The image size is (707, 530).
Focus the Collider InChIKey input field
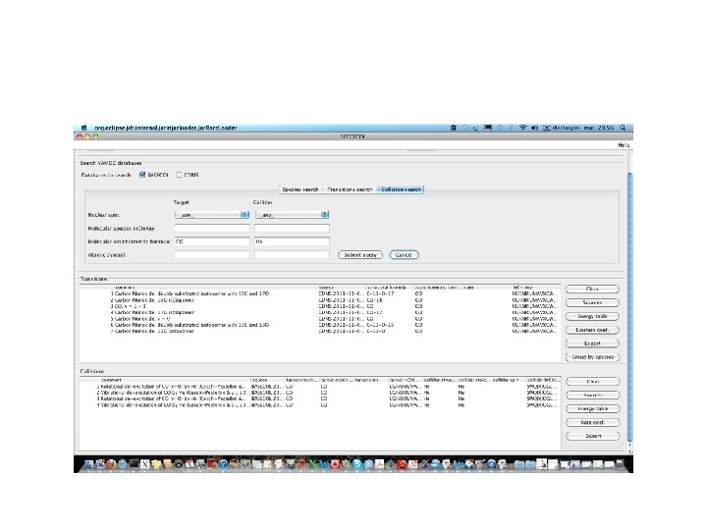(292, 229)
